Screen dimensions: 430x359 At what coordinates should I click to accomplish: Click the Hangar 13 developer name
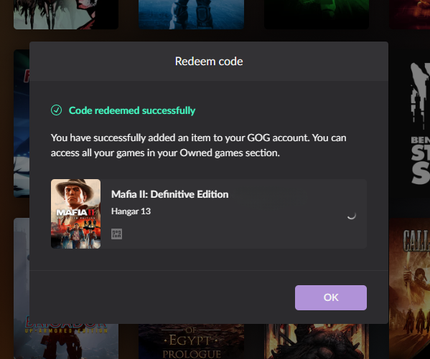(x=131, y=211)
